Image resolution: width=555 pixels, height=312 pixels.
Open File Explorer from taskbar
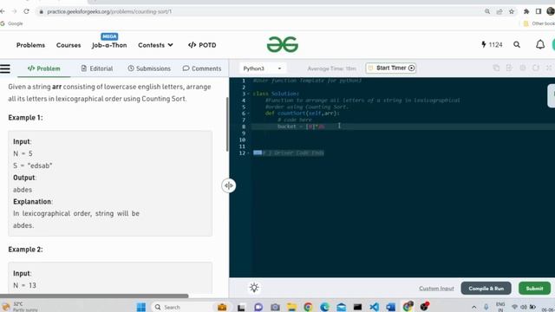[x=291, y=307]
